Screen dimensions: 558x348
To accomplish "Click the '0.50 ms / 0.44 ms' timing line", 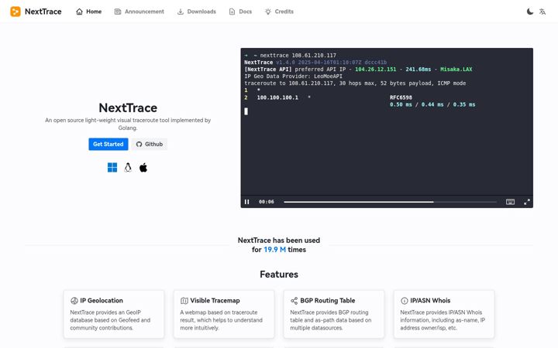I will (x=432, y=104).
